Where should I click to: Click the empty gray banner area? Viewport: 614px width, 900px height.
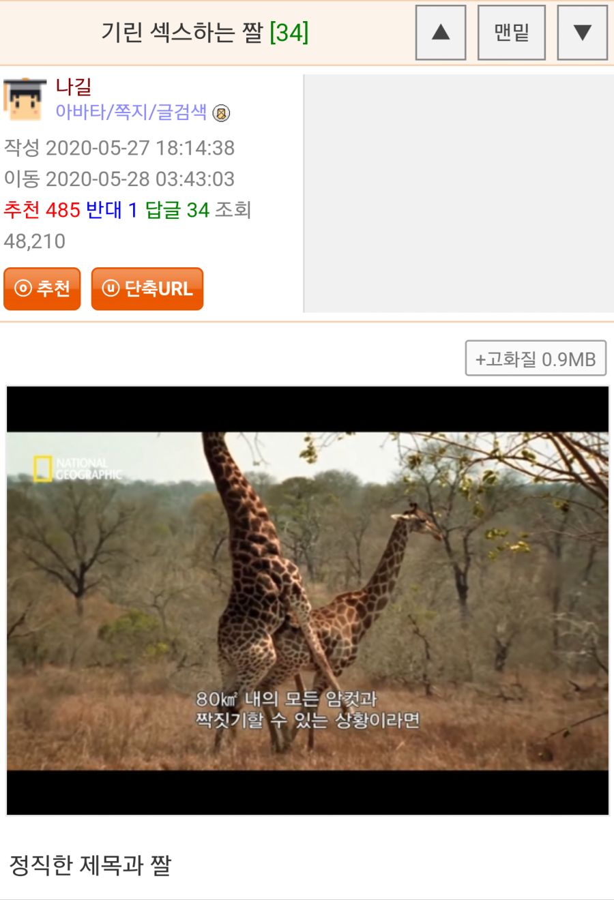point(458,194)
